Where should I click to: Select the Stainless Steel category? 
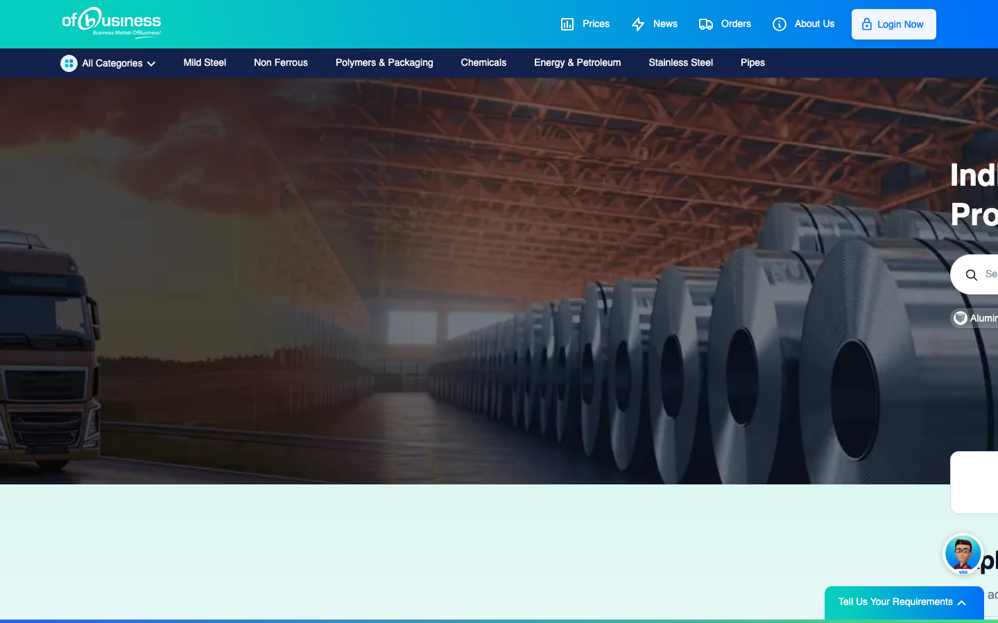click(680, 62)
